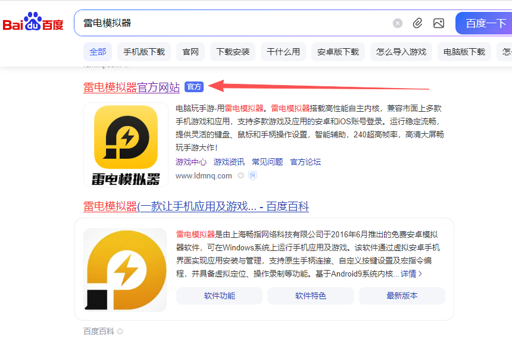This screenshot has width=512, height=339.
Task: Expand the dropdown arrow beside www.ldmnq.com
Action: click(x=241, y=175)
